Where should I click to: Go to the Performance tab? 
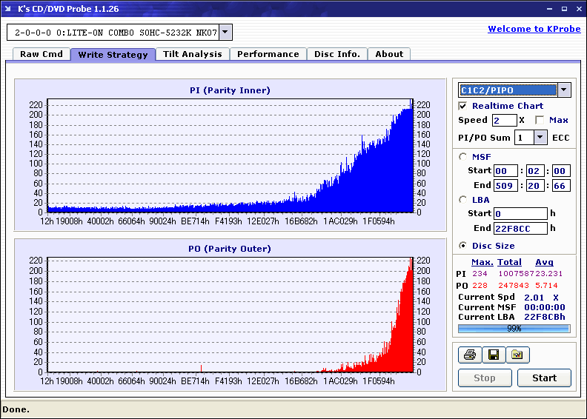point(268,54)
